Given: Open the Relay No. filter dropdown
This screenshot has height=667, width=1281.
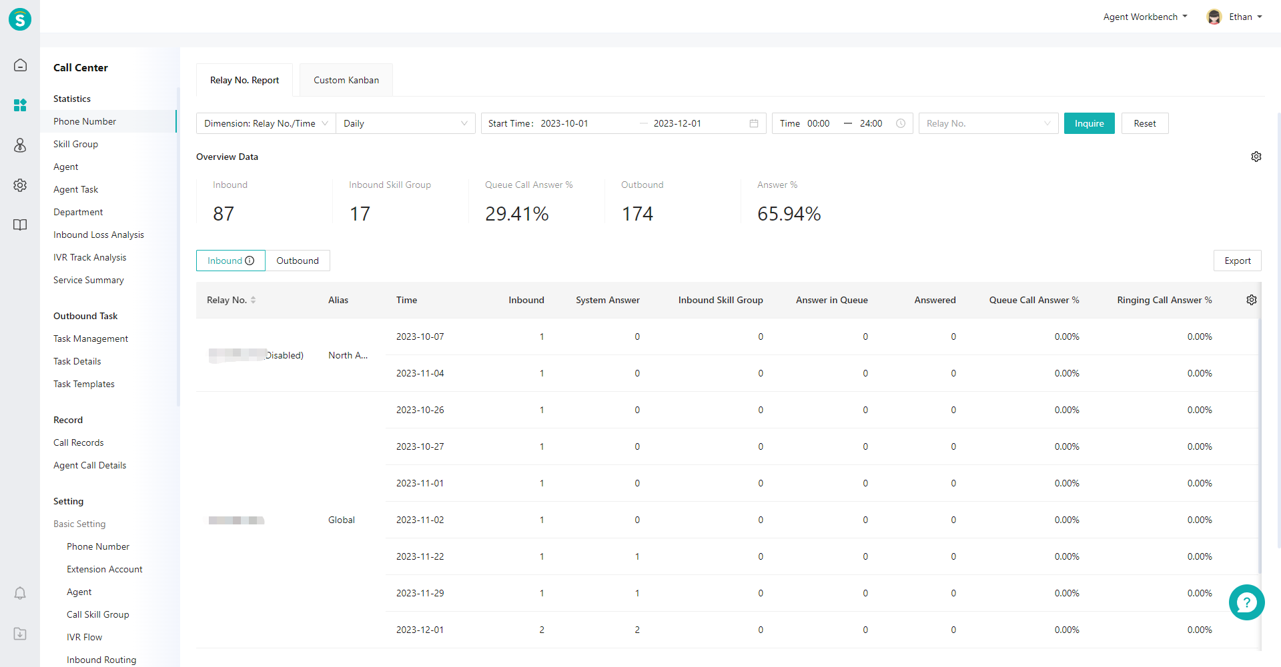Looking at the screenshot, I should (988, 123).
